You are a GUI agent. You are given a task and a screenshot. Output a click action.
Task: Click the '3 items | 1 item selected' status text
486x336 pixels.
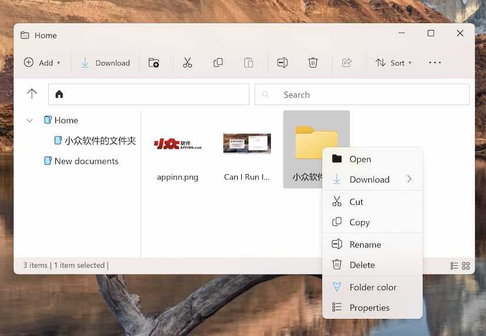pos(65,265)
